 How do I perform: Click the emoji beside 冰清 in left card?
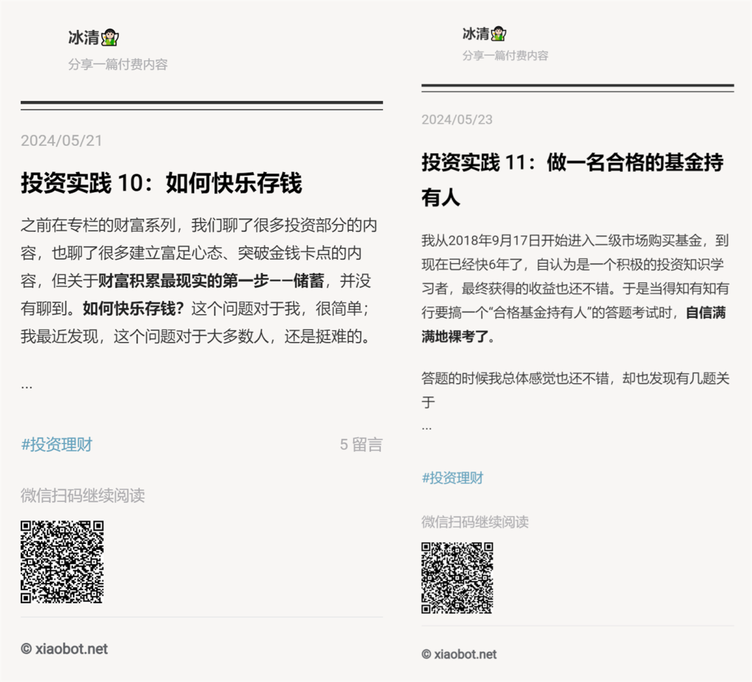point(110,38)
